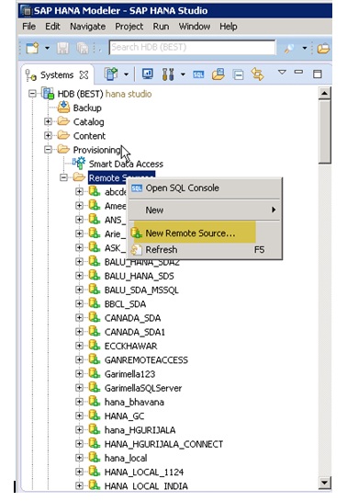
Task: Choose Refresh in the context menu
Action: click(205, 249)
